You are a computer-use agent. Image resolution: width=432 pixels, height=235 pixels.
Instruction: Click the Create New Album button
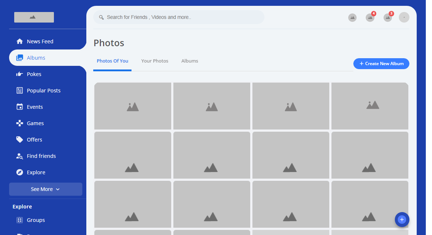(381, 64)
